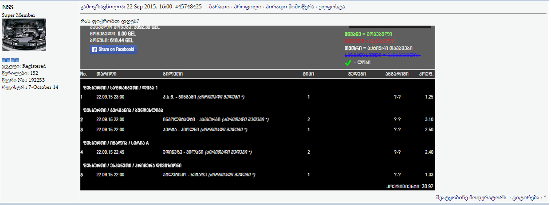Open post number #45748425 link
Viewport: 551px width, 205px height.
[189, 7]
